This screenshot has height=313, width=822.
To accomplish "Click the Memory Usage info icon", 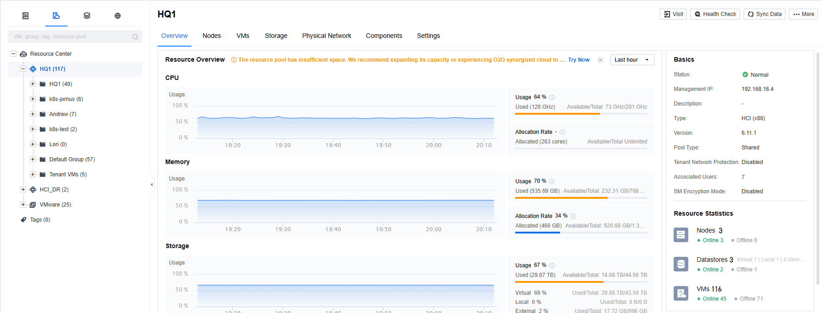I will coord(552,181).
